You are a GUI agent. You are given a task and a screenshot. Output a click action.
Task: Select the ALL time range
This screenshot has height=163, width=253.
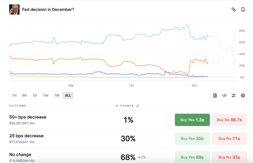[x=68, y=95]
